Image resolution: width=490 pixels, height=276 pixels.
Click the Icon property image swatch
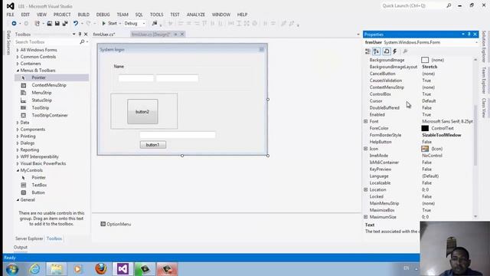click(x=425, y=149)
